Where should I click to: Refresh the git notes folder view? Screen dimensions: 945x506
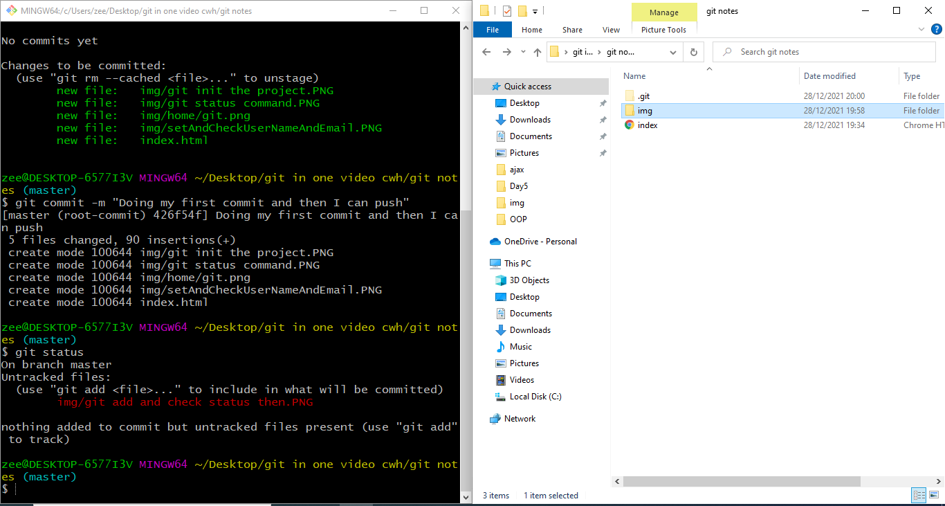coord(693,52)
